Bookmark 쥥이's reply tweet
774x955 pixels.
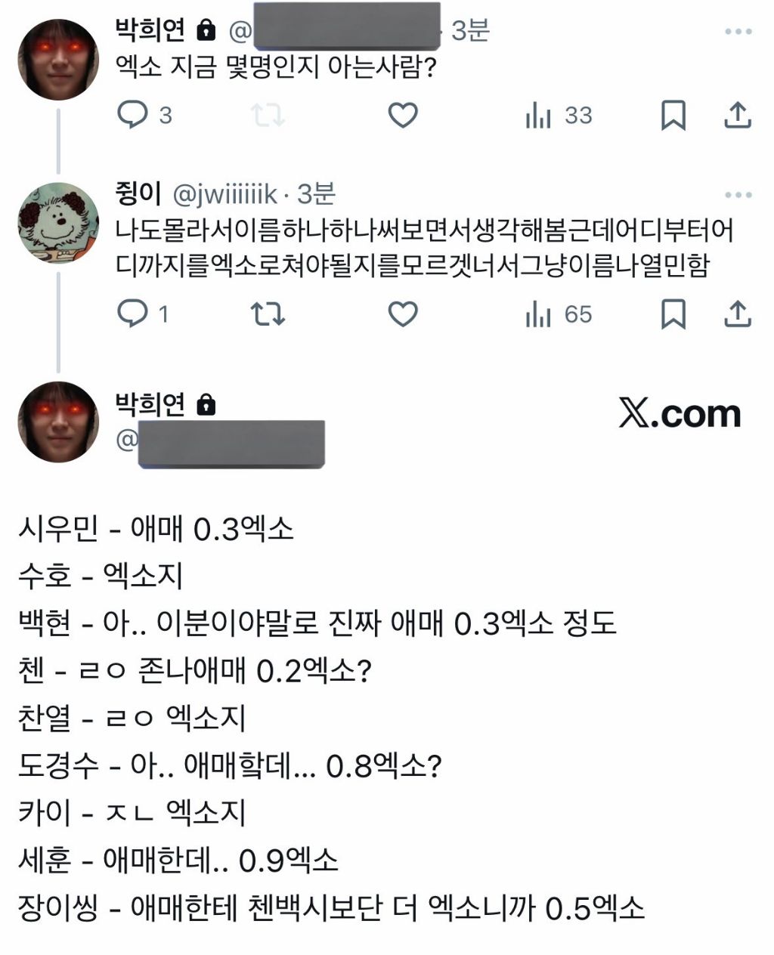pos(673,314)
